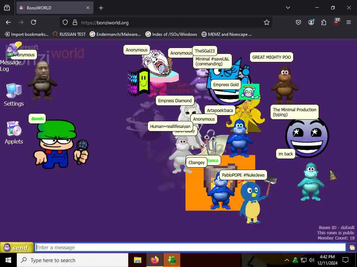Click the blue gorilla under Artapoelcbaca label

[239, 138]
